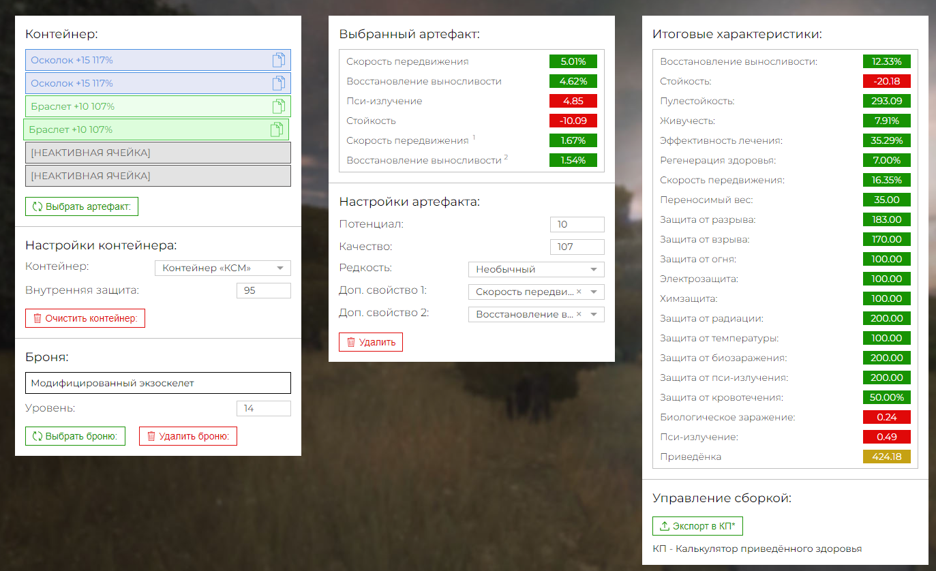Click the Эффективность лечения value 35.29%

point(887,140)
